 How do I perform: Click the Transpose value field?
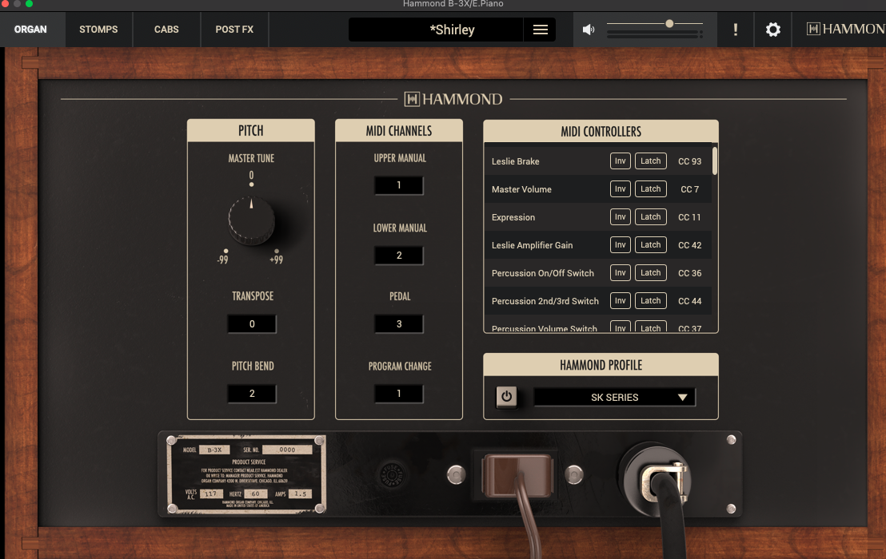click(252, 324)
